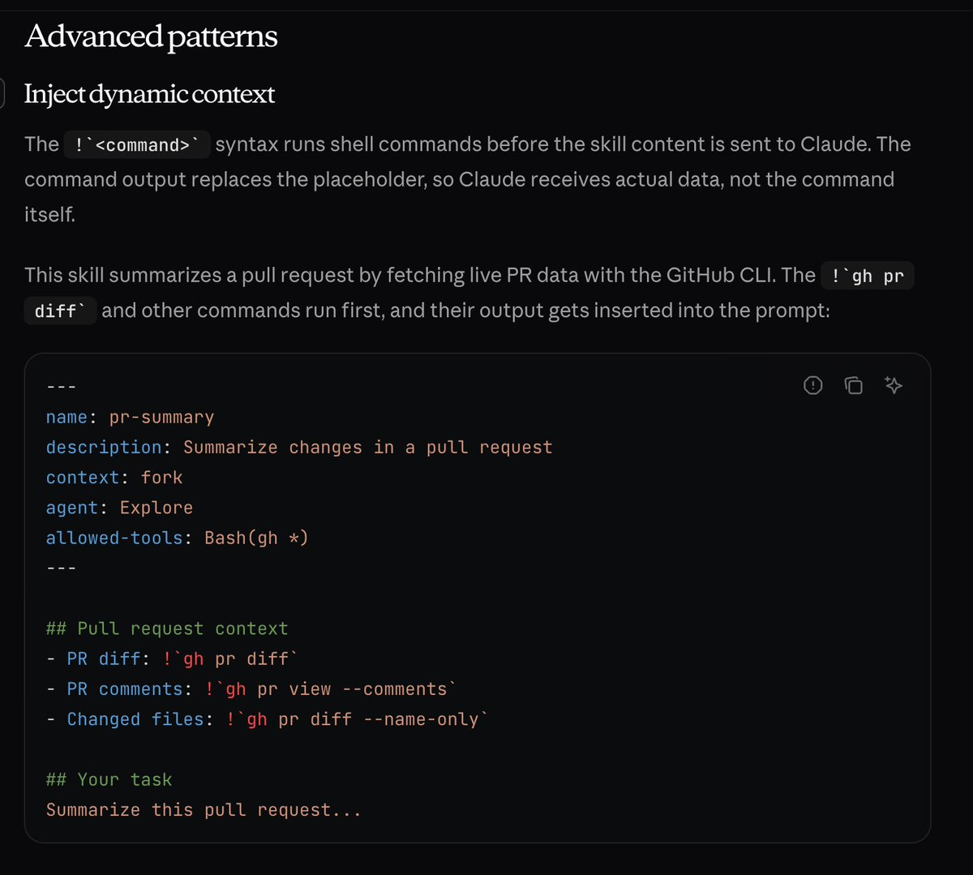Screen dimensions: 973x875
Task: Click the "context: fork" line
Action: coord(114,478)
